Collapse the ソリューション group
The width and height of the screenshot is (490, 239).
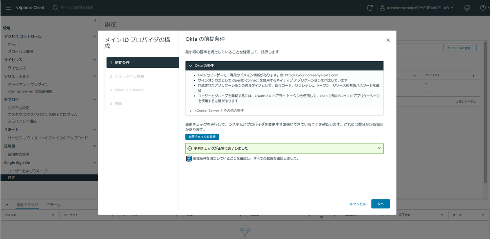tap(94, 76)
